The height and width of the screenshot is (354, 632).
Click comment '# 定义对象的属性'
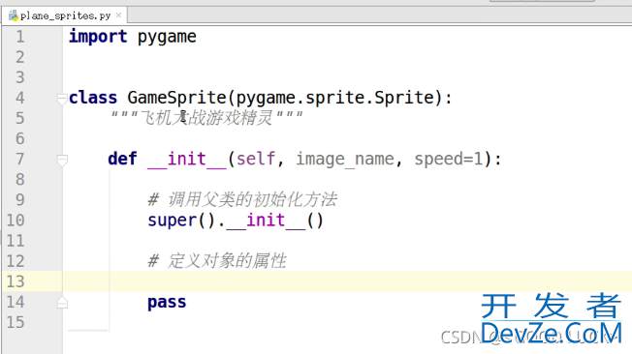(x=217, y=261)
